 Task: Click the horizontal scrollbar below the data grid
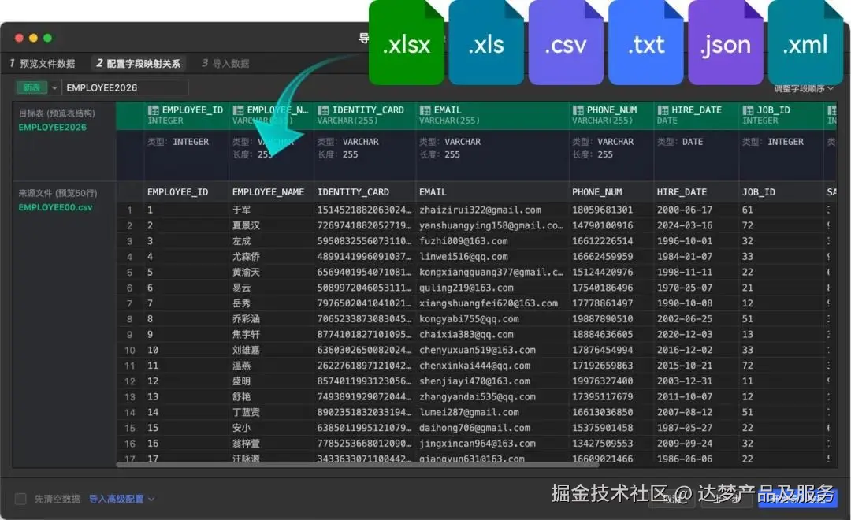(x=358, y=465)
